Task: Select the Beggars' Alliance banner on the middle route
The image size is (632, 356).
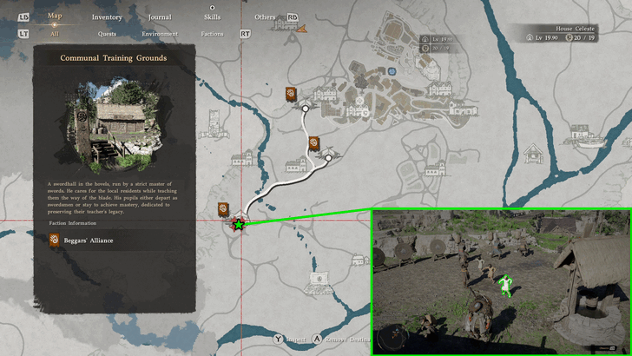Action: click(314, 143)
